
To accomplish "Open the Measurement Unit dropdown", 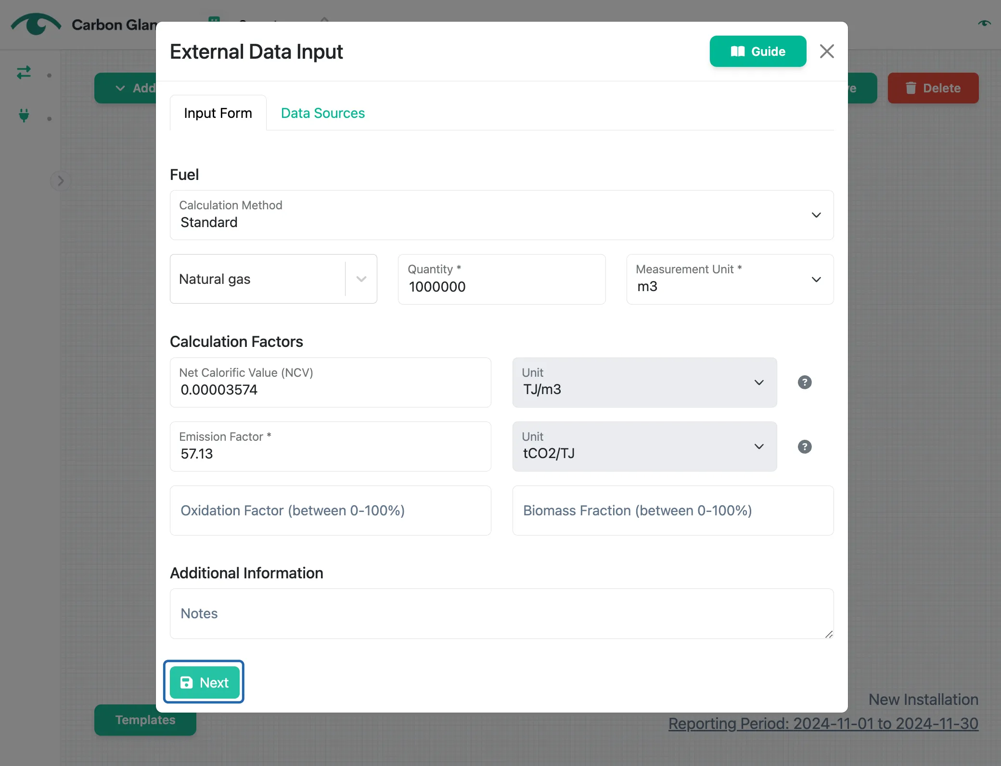I will (x=730, y=279).
